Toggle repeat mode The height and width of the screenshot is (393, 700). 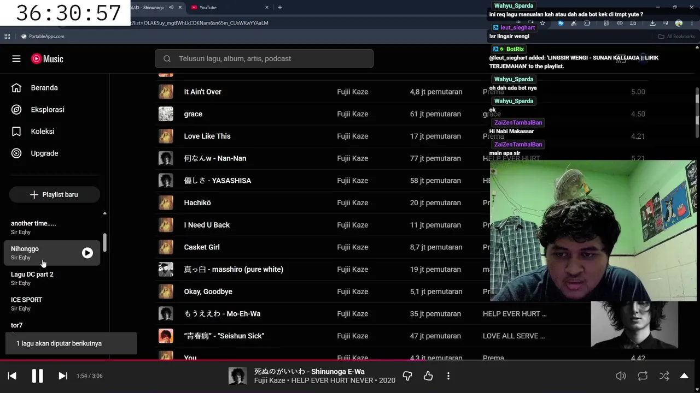[643, 376]
